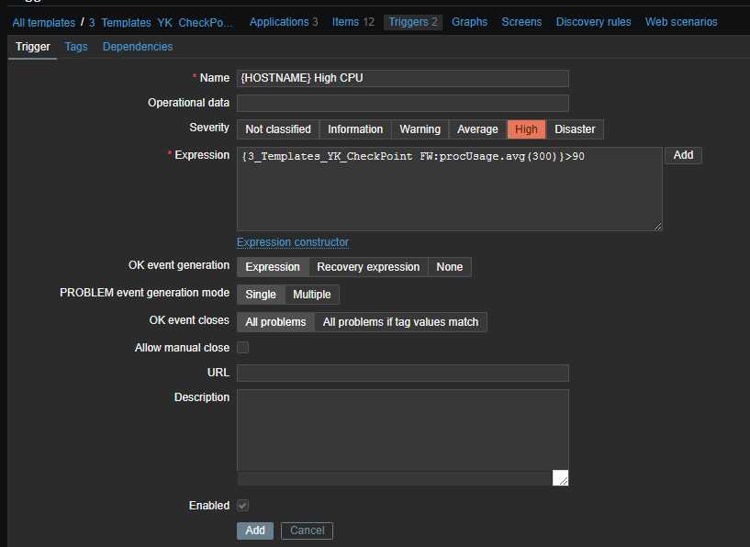Click inside the Expression text area
The image size is (750, 547).
(x=450, y=189)
